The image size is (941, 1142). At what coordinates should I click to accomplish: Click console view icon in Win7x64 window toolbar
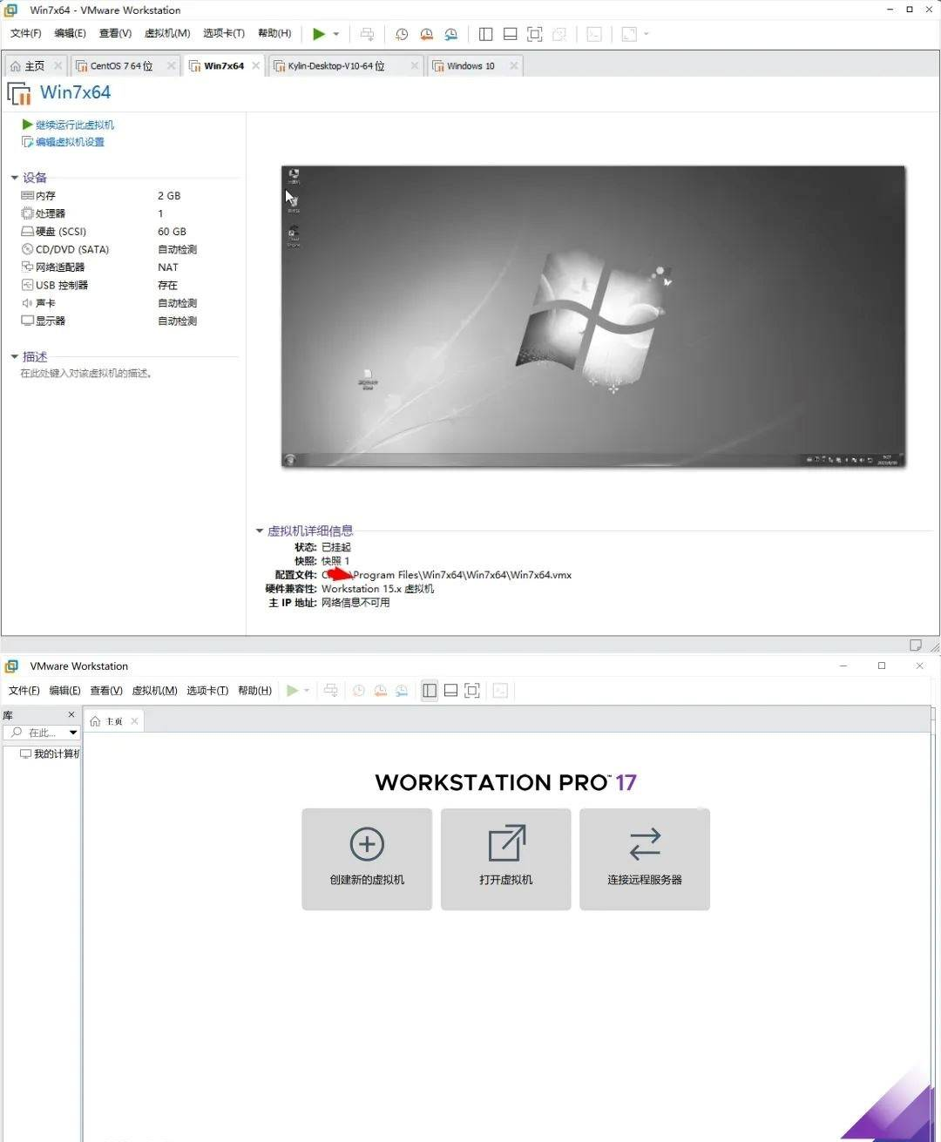pyautogui.click(x=594, y=34)
